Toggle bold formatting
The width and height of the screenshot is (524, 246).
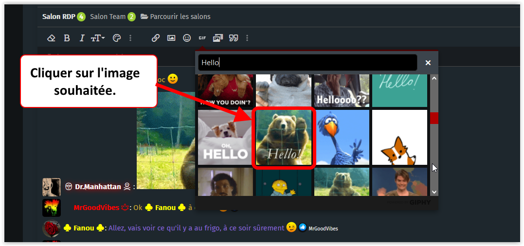[x=67, y=38]
